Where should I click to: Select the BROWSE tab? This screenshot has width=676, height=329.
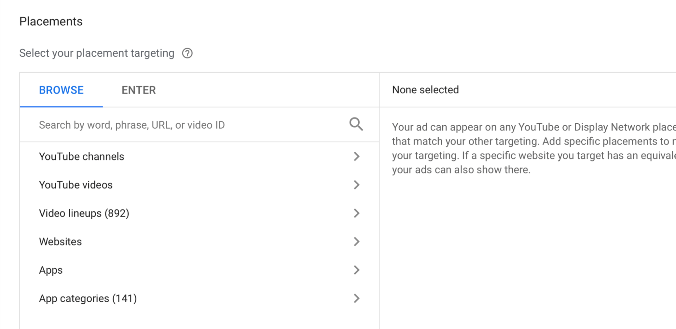click(x=61, y=90)
